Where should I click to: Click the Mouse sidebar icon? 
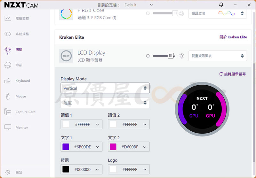coord(8,96)
